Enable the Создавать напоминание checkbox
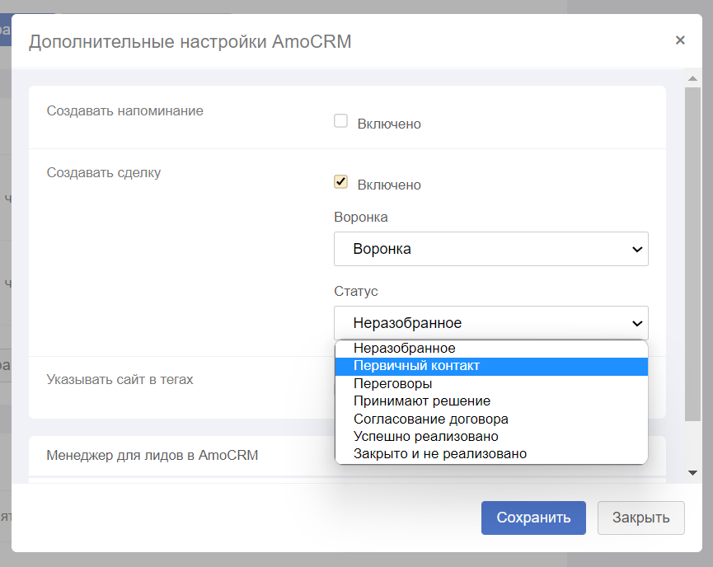Image resolution: width=713 pixels, height=567 pixels. tap(340, 121)
